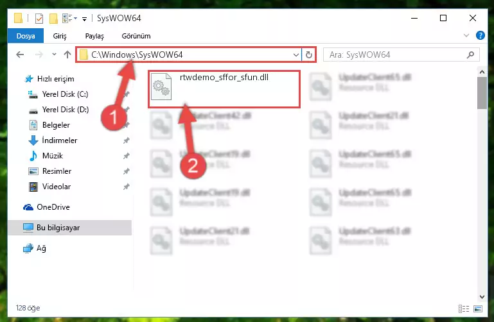Select Bu bilgisayar in navigation pane

click(x=69, y=227)
